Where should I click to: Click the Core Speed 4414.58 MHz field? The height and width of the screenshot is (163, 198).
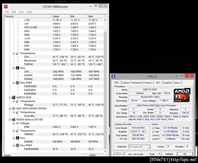coord(138,128)
